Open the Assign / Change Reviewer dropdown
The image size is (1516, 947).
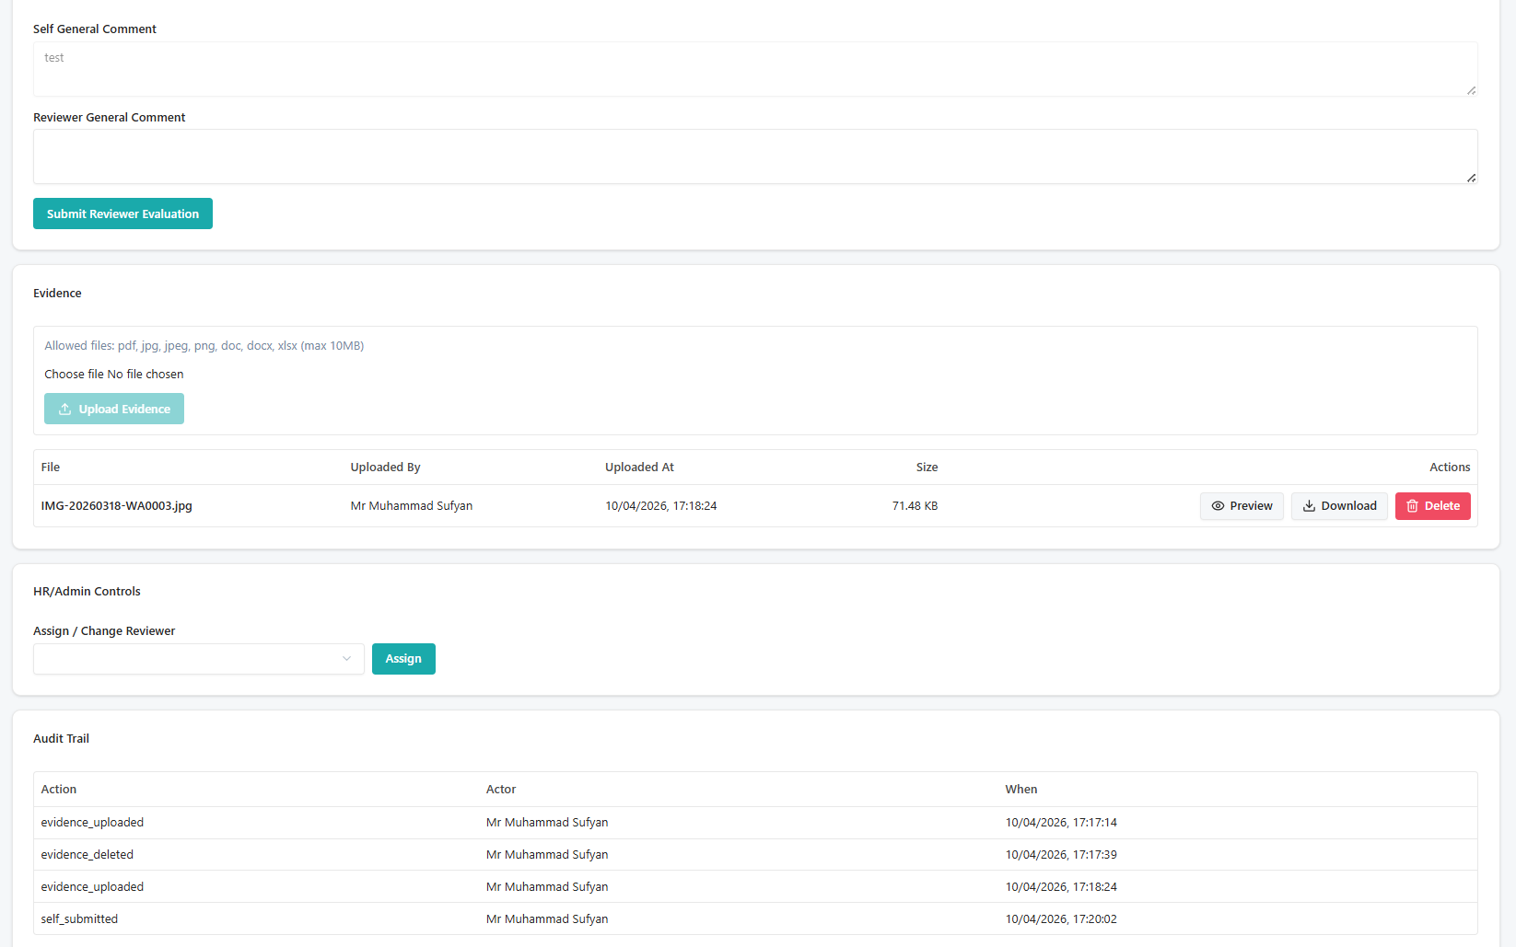coord(199,659)
